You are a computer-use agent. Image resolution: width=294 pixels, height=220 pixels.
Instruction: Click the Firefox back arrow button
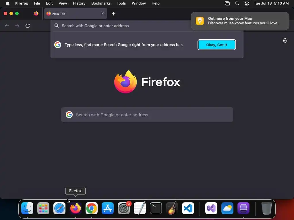pos(7,25)
